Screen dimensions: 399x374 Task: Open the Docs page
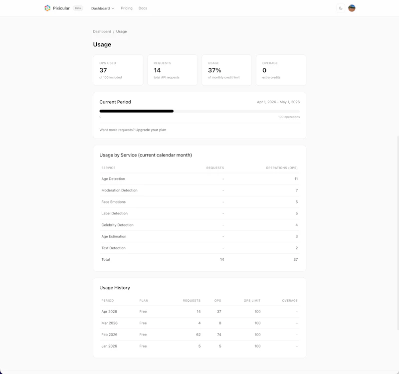(x=143, y=8)
